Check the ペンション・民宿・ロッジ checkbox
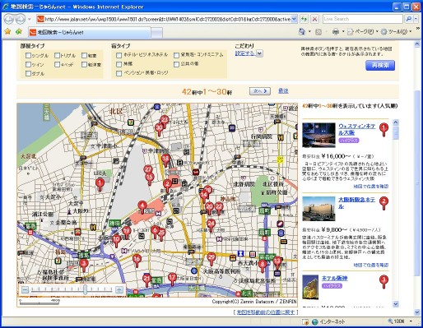 tap(119, 73)
